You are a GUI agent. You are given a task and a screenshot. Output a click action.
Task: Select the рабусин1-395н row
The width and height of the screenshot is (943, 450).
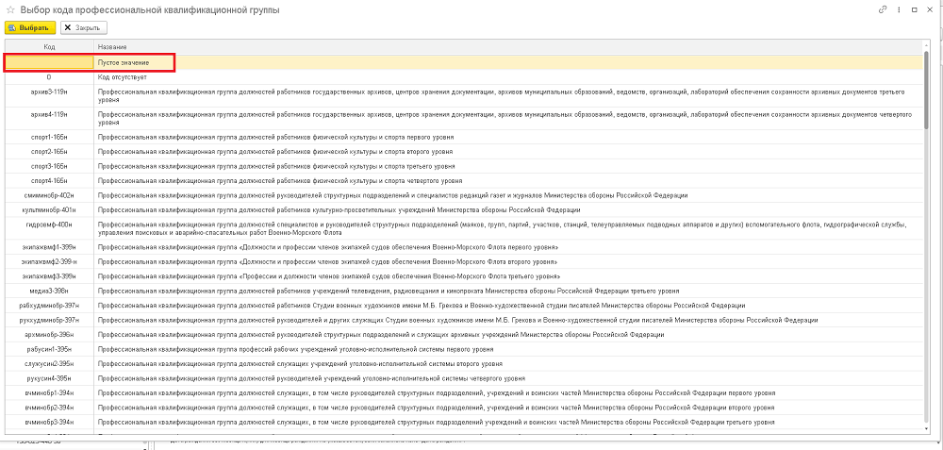pos(48,348)
